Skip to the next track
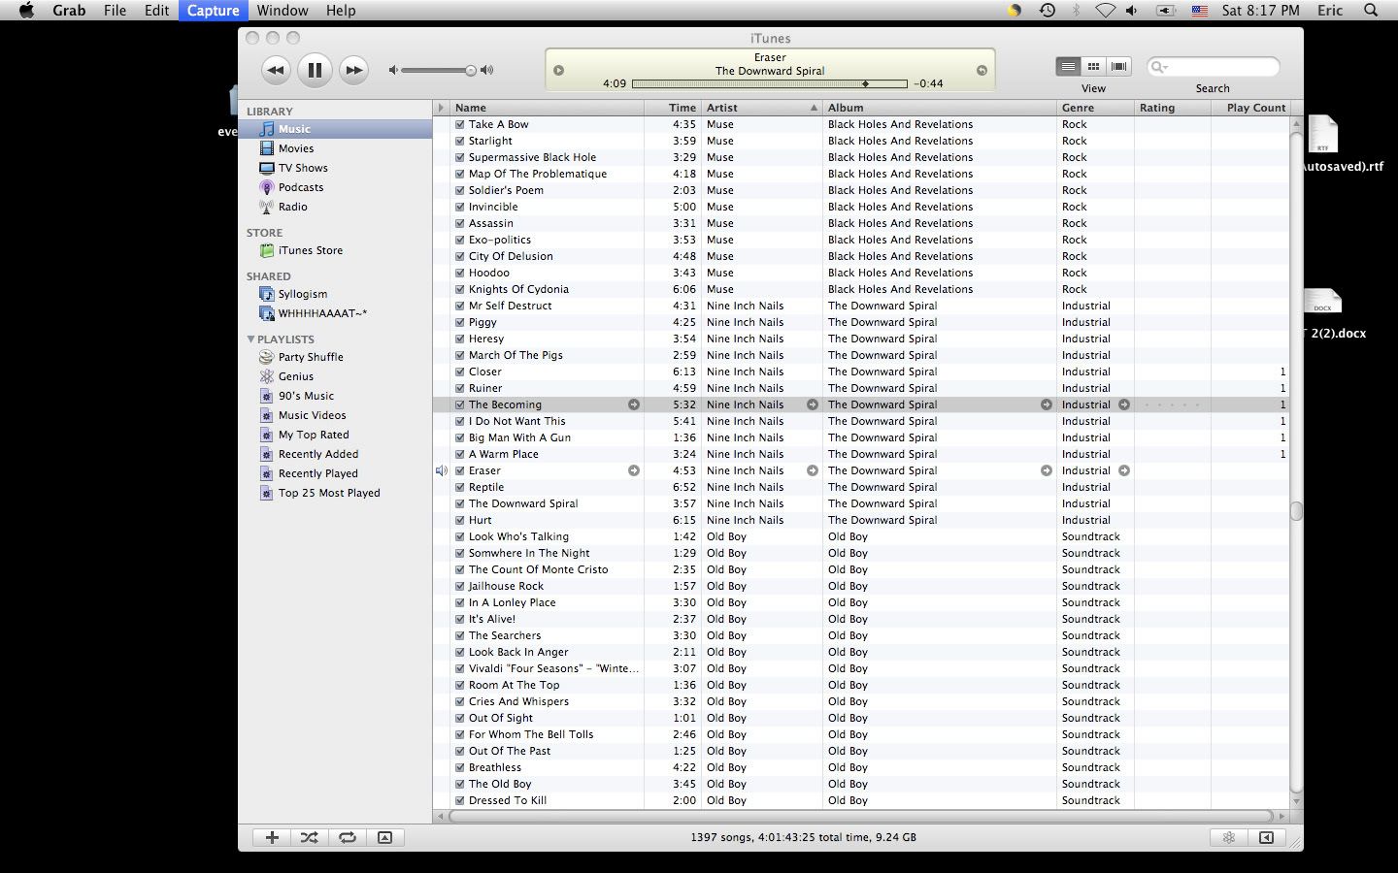 pyautogui.click(x=354, y=70)
